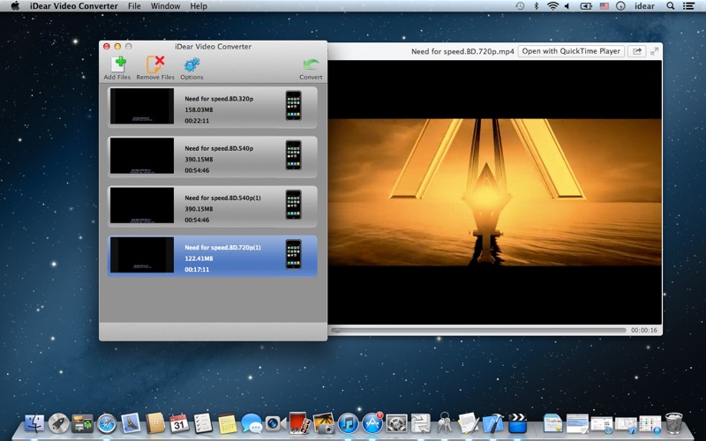Open Calendar icon in the Dock
The height and width of the screenshot is (441, 706).
coord(179,423)
